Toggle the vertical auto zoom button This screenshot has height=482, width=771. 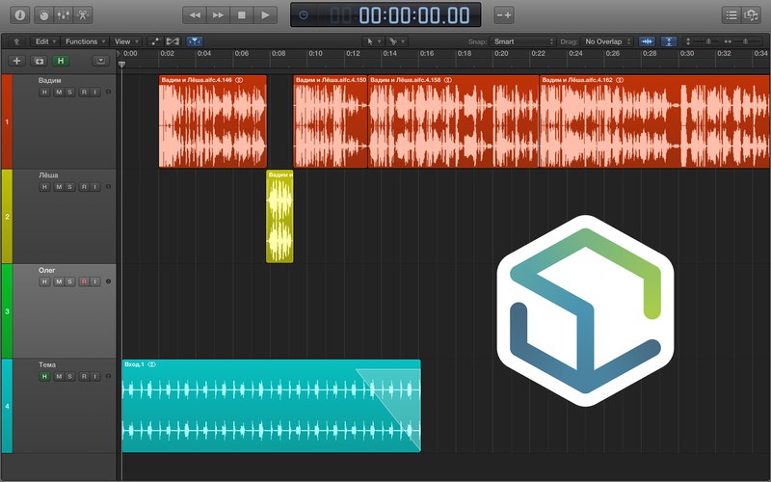[669, 41]
